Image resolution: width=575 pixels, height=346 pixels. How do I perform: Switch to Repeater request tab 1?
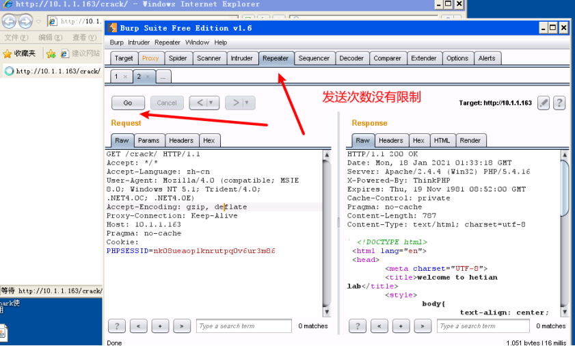click(x=117, y=77)
